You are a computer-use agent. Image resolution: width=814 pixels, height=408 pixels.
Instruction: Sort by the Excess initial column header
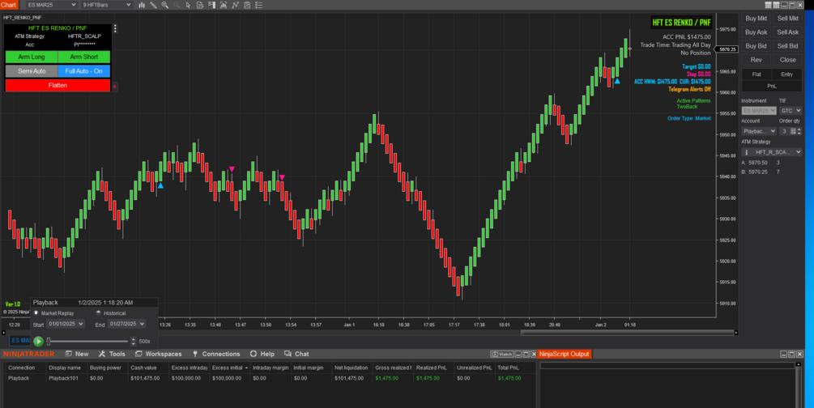point(228,368)
